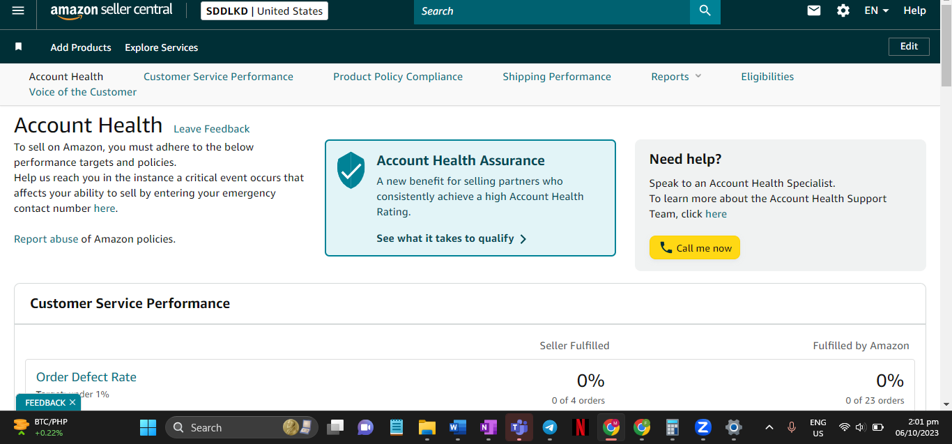Expand the Reports dropdown menu

676,77
